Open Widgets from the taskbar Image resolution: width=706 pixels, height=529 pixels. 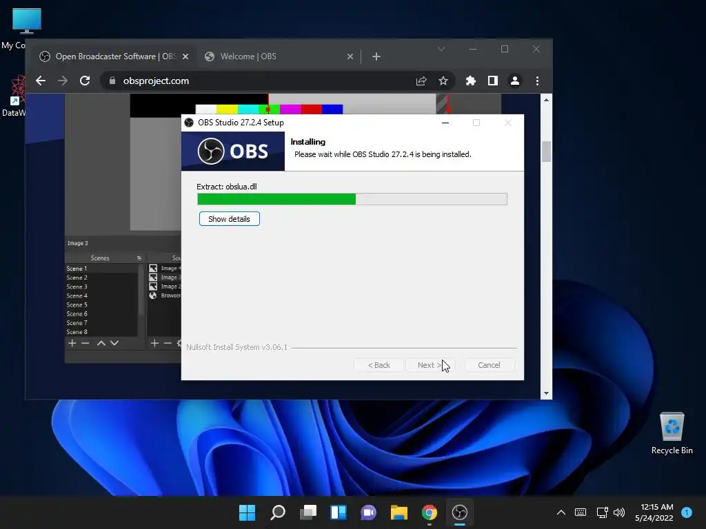(x=339, y=512)
